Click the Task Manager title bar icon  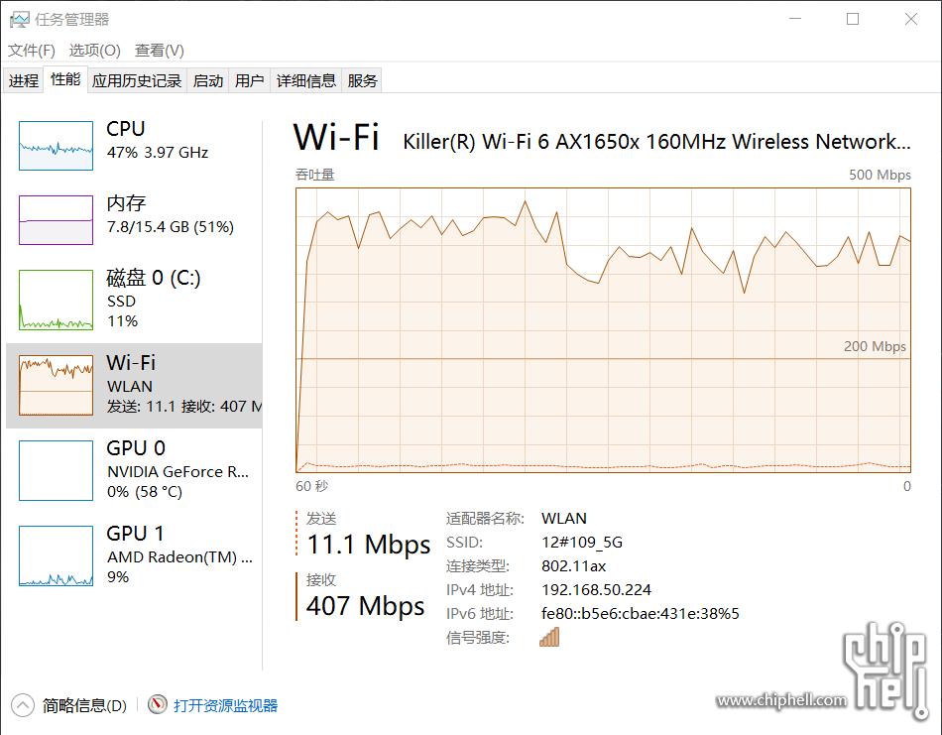[x=20, y=19]
